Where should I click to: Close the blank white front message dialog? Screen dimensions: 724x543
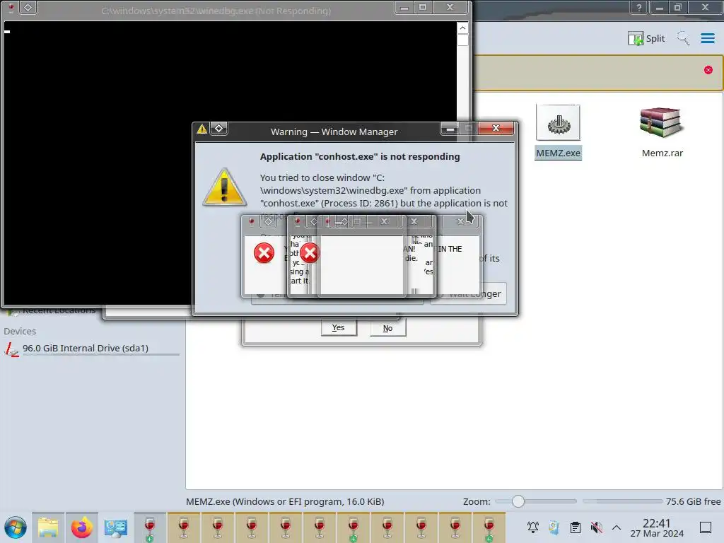tap(384, 221)
